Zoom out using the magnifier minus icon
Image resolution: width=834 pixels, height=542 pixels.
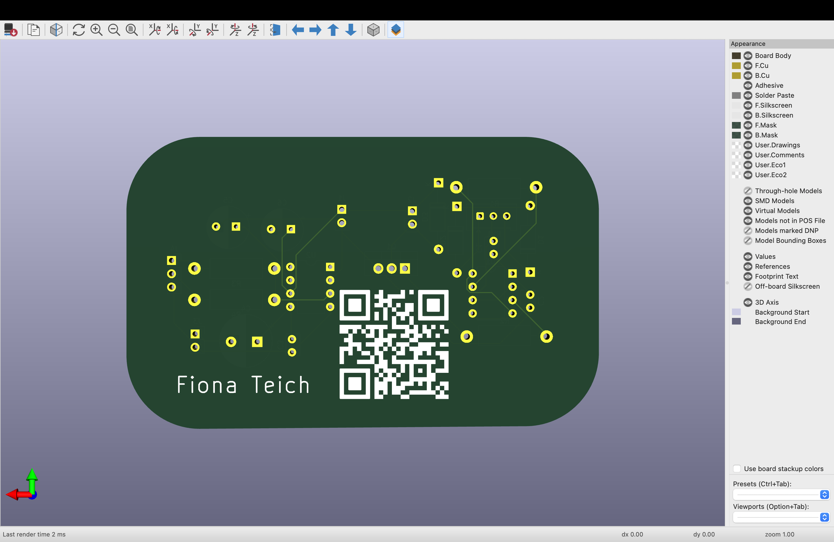click(114, 30)
